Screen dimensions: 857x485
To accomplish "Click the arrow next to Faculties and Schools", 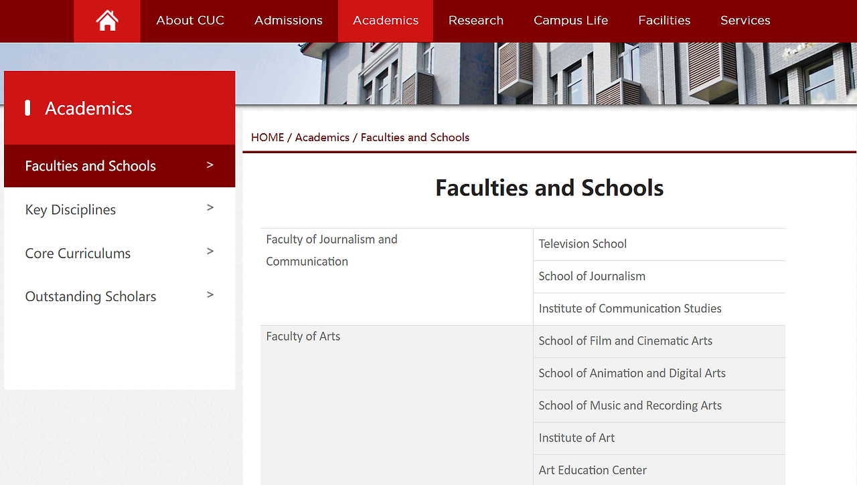I will [210, 165].
